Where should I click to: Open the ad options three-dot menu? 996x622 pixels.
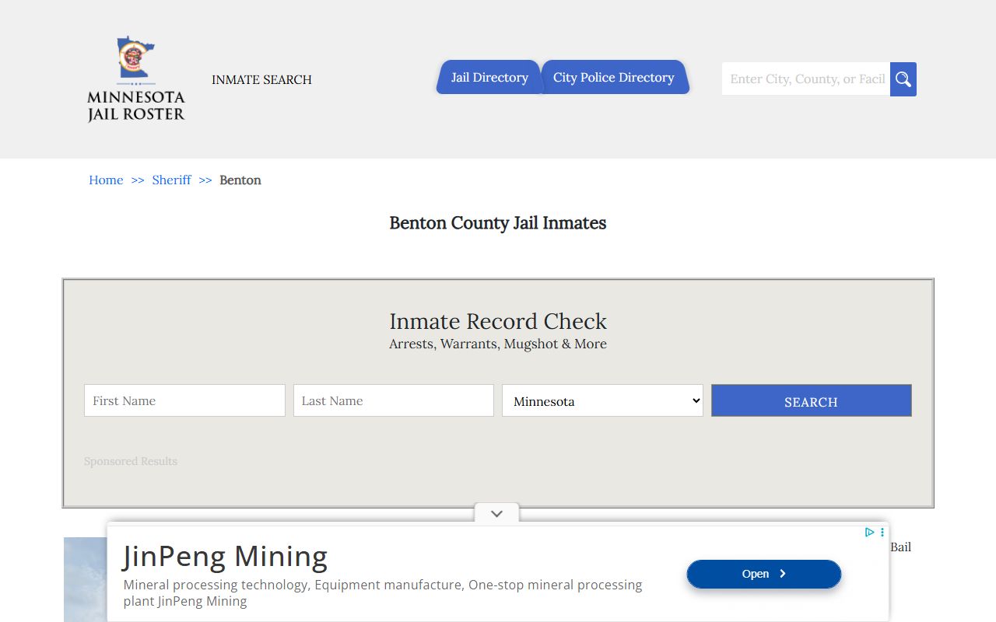pos(882,533)
